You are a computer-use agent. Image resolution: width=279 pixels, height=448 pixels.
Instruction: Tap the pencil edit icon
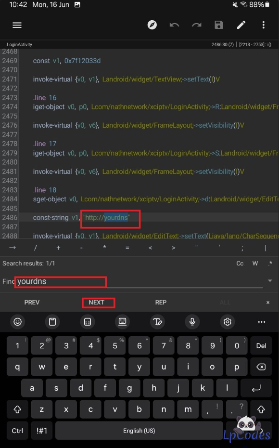point(241,25)
